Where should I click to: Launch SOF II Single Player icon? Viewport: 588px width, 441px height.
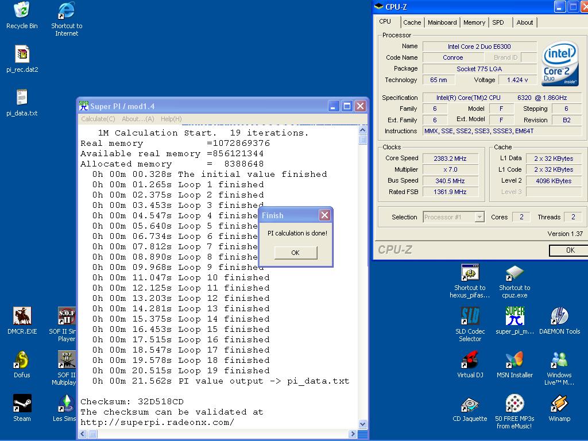(x=64, y=324)
